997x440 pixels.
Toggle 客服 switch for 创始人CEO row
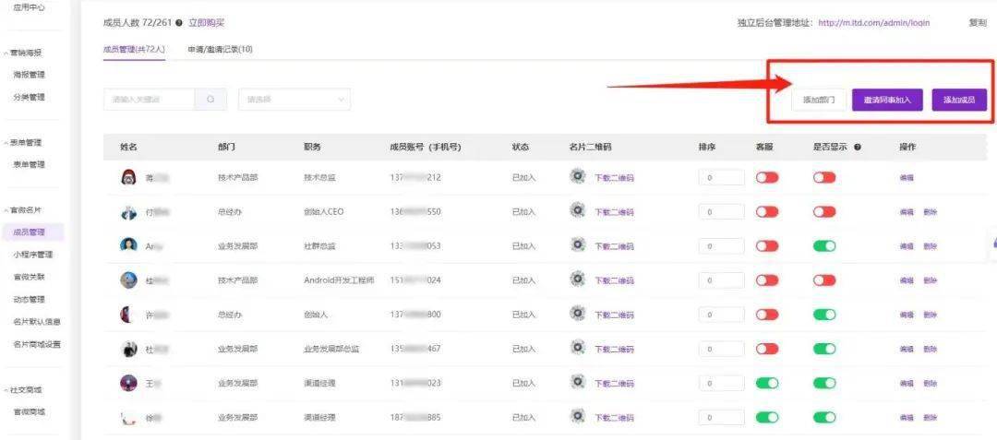tap(767, 212)
